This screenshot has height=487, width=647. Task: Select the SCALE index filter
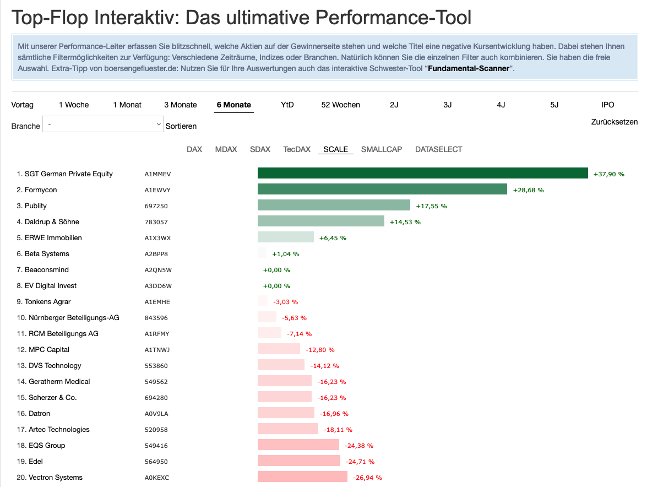[x=335, y=149]
